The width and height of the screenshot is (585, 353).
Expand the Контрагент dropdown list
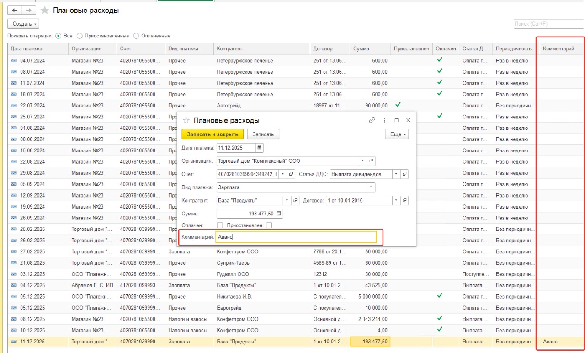pyautogui.click(x=287, y=201)
